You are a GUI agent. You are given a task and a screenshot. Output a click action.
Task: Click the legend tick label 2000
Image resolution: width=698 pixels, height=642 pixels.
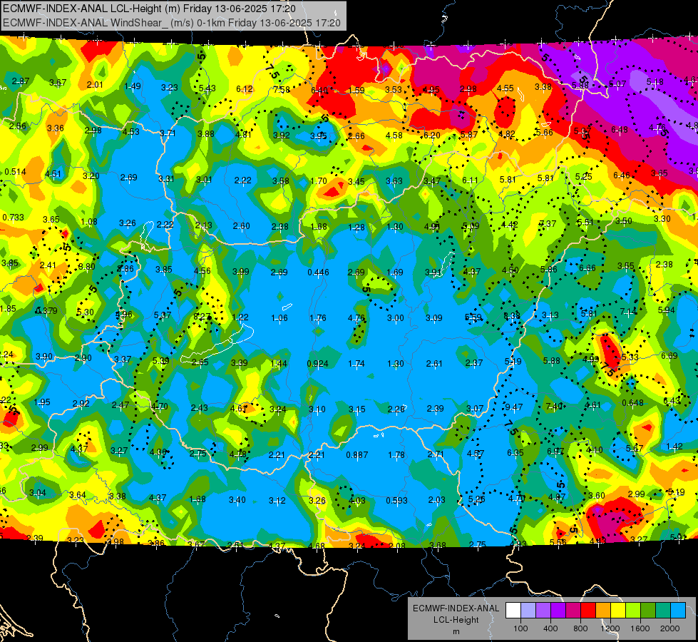670,628
